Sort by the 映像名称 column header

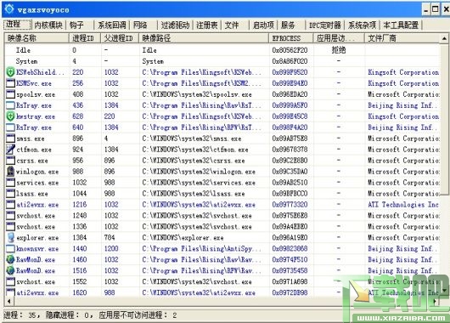(x=37, y=38)
